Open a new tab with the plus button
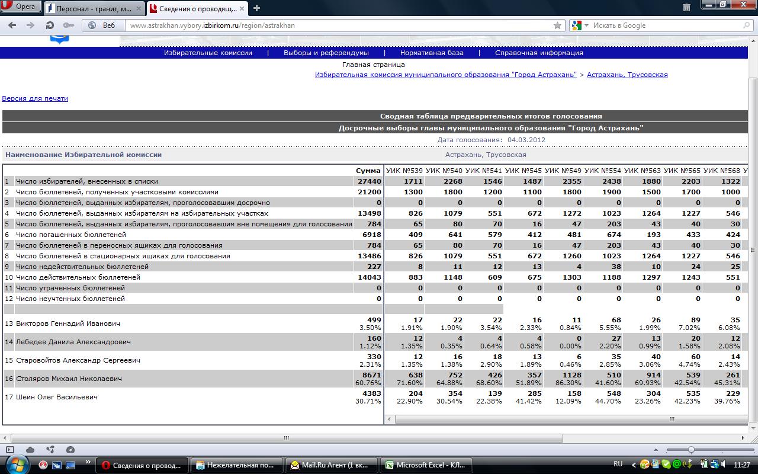This screenshot has width=758, height=474. (x=256, y=8)
